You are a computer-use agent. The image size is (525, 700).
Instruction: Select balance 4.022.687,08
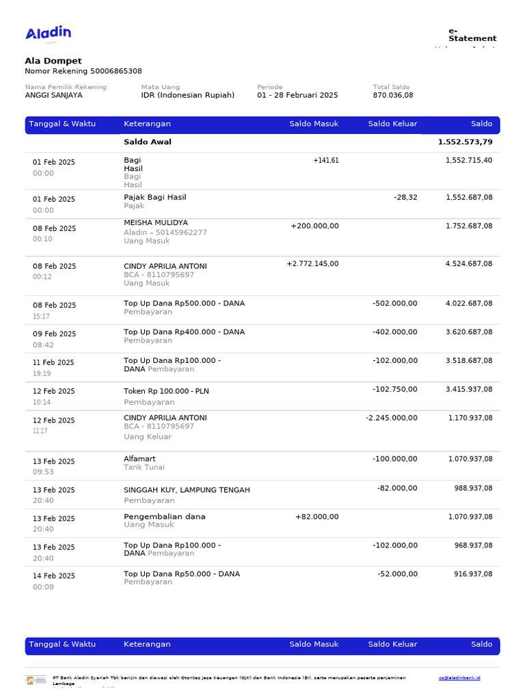[x=469, y=304]
